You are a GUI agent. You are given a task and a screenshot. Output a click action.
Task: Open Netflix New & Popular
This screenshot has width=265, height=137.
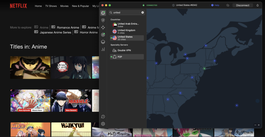coord(80,6)
